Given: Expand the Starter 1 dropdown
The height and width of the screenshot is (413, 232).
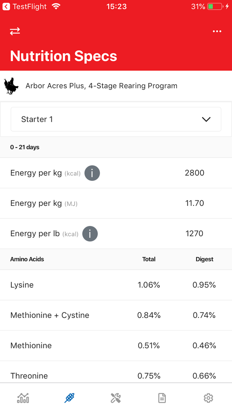Looking at the screenshot, I should (x=116, y=119).
